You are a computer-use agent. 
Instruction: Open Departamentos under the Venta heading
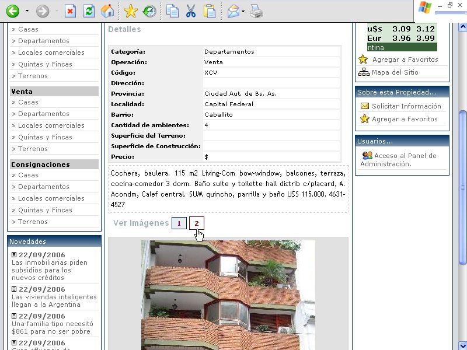(x=43, y=114)
